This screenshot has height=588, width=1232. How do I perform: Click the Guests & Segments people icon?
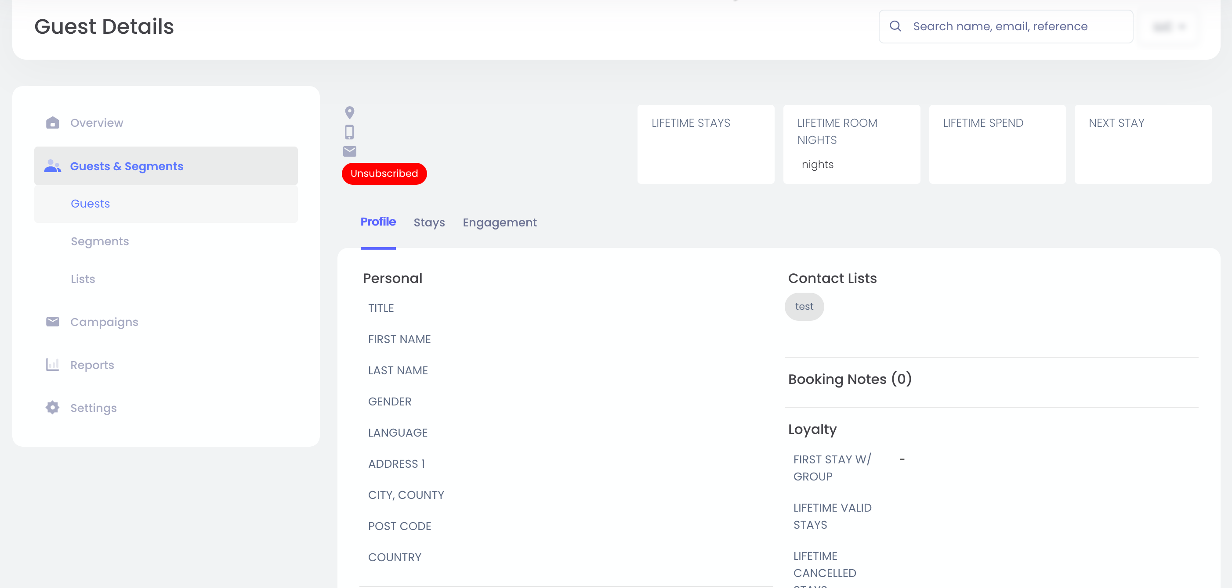(x=53, y=166)
